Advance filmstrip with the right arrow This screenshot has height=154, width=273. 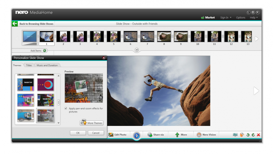pos(257,39)
